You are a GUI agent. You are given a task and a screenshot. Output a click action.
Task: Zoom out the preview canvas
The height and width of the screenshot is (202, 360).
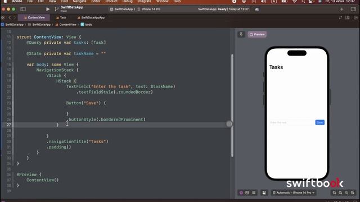(335, 192)
